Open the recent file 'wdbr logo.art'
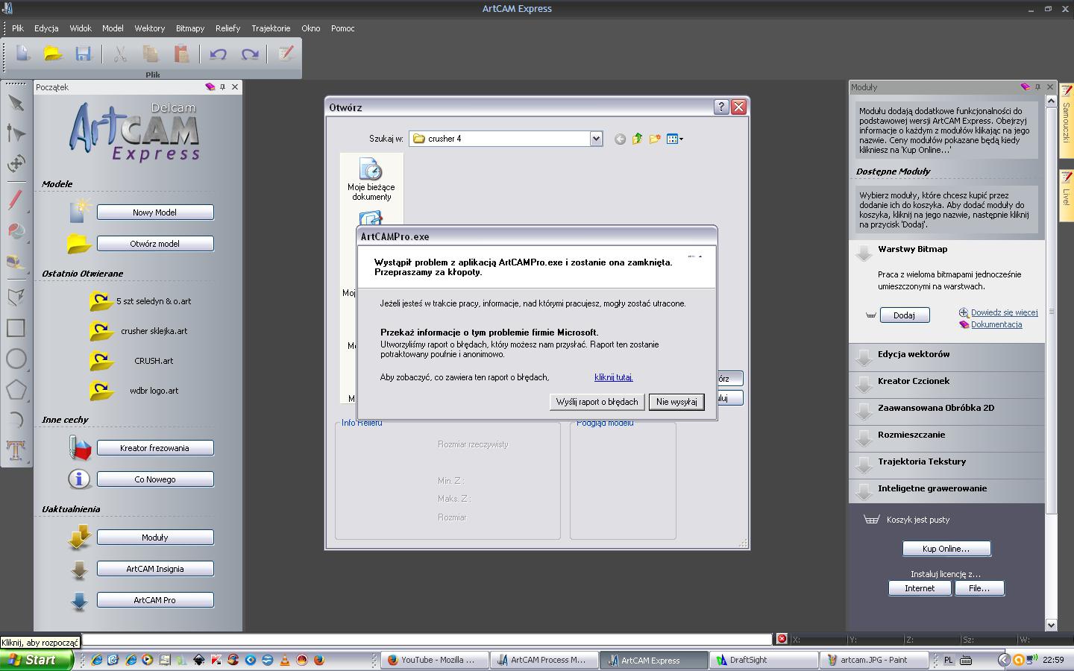Image resolution: width=1074 pixels, height=671 pixels. coord(154,391)
